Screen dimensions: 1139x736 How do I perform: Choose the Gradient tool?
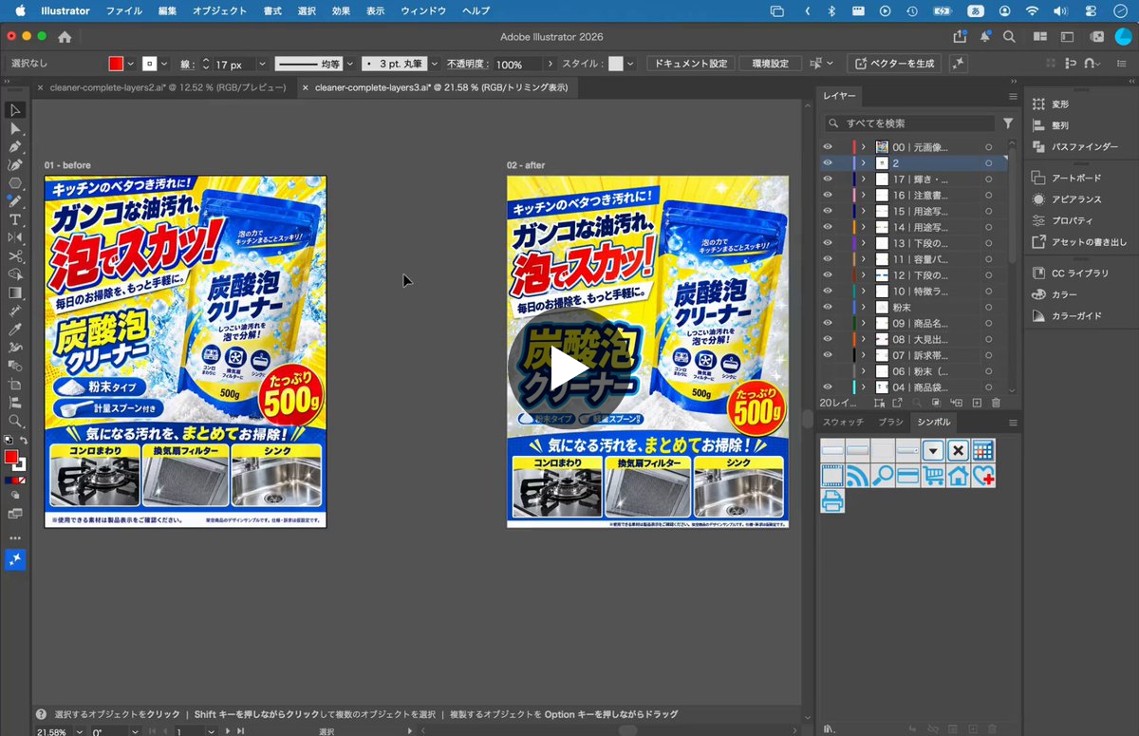(15, 293)
